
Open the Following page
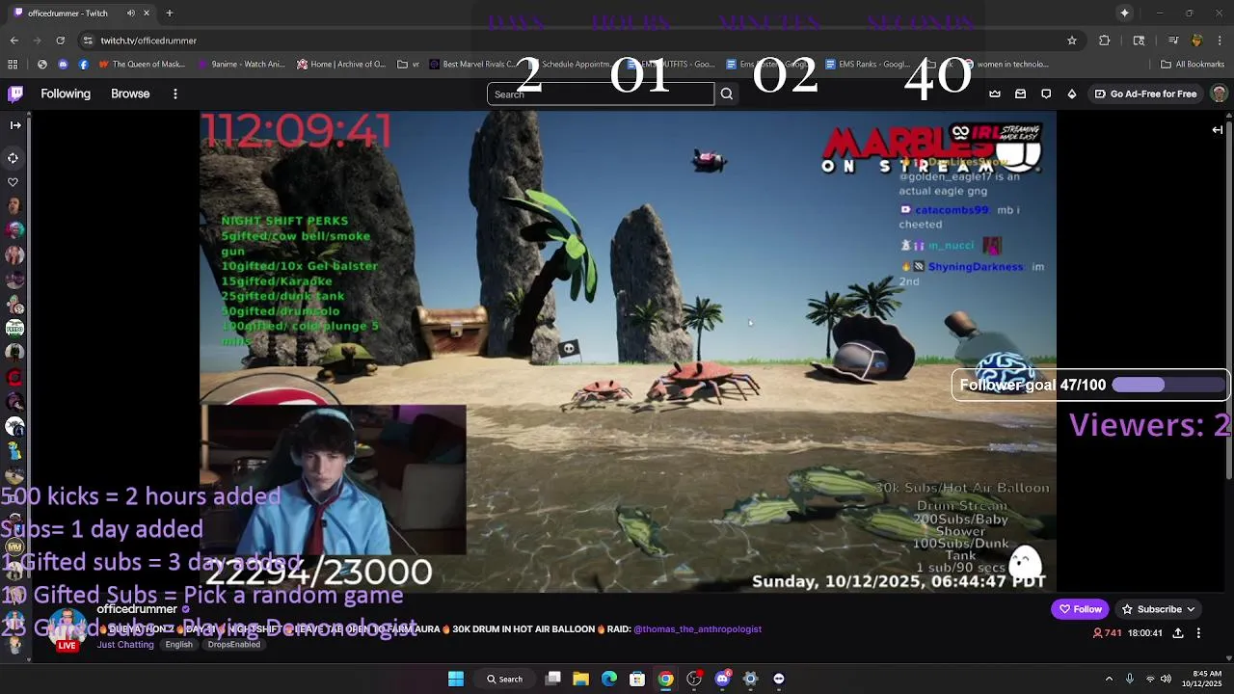coord(66,93)
